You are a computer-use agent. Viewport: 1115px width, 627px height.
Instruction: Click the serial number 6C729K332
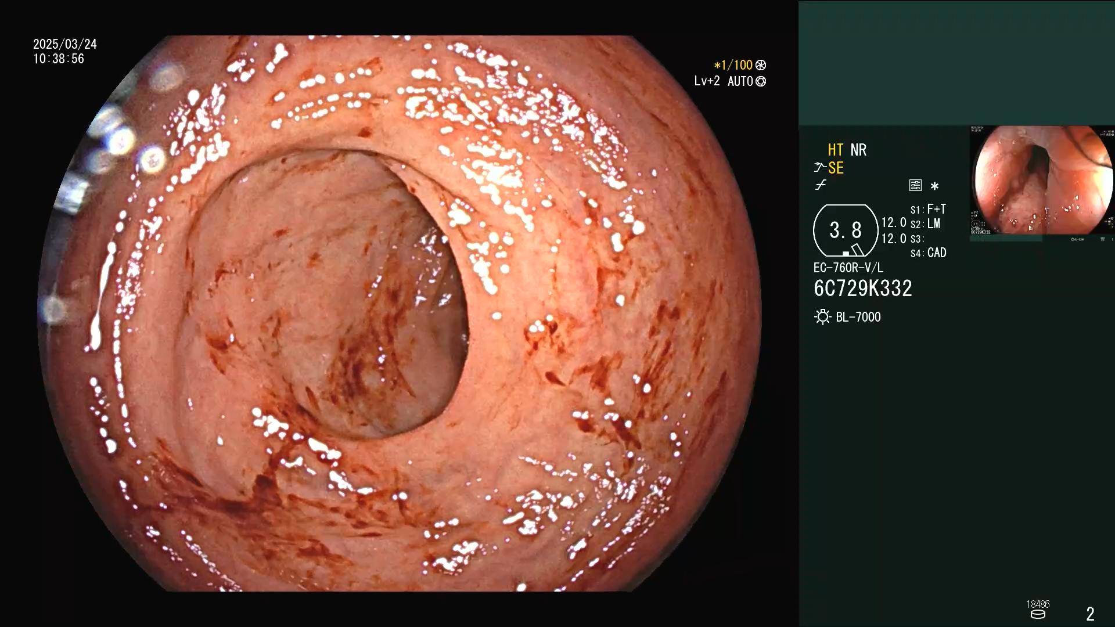coord(863,289)
